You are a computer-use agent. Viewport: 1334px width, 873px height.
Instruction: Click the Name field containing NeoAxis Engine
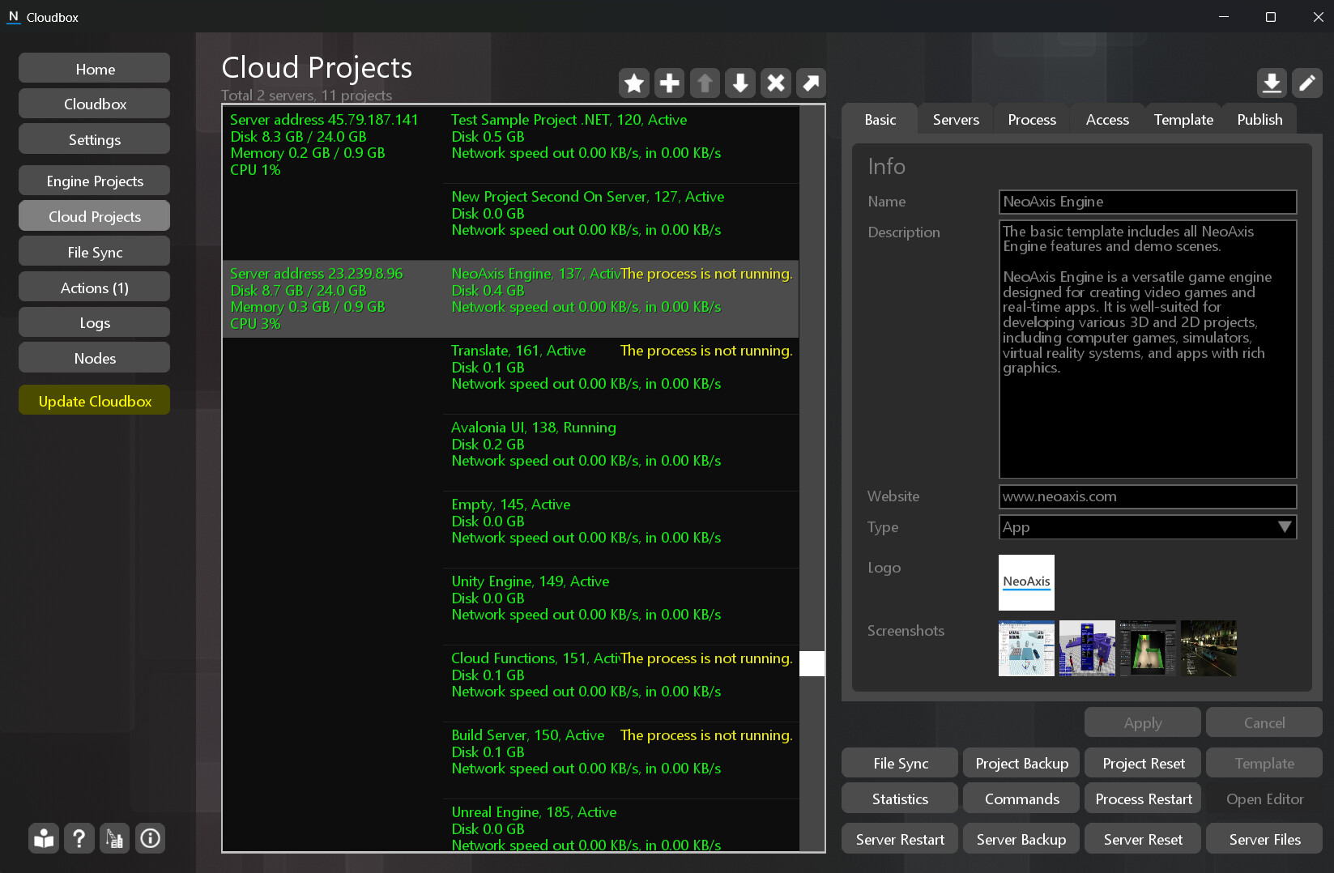(1148, 202)
